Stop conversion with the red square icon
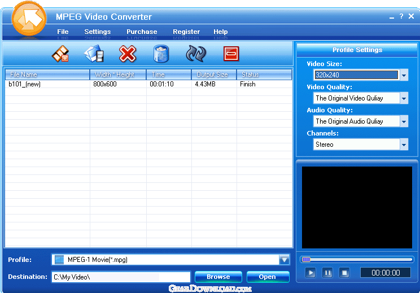The height and width of the screenshot is (293, 420). click(x=231, y=54)
